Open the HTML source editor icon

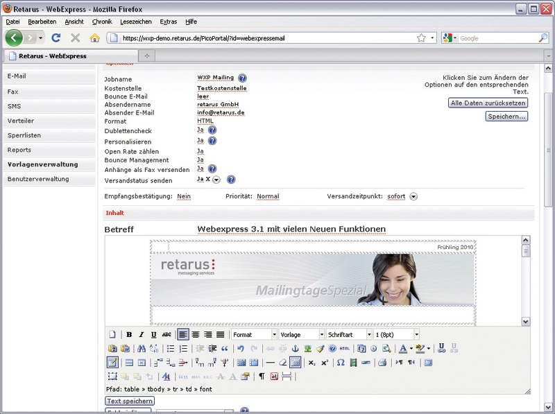pos(345,349)
